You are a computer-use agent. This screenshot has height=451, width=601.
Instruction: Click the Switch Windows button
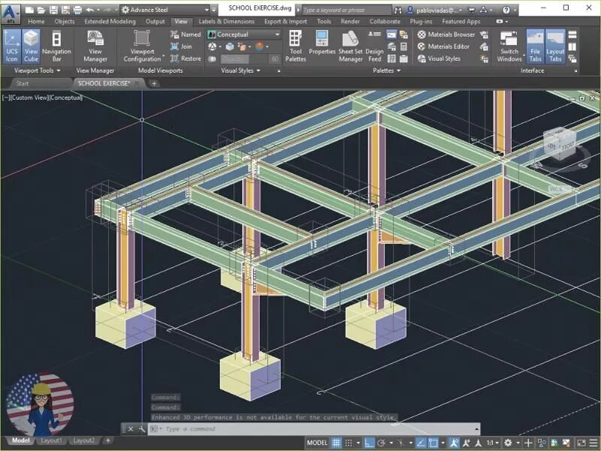(509, 47)
